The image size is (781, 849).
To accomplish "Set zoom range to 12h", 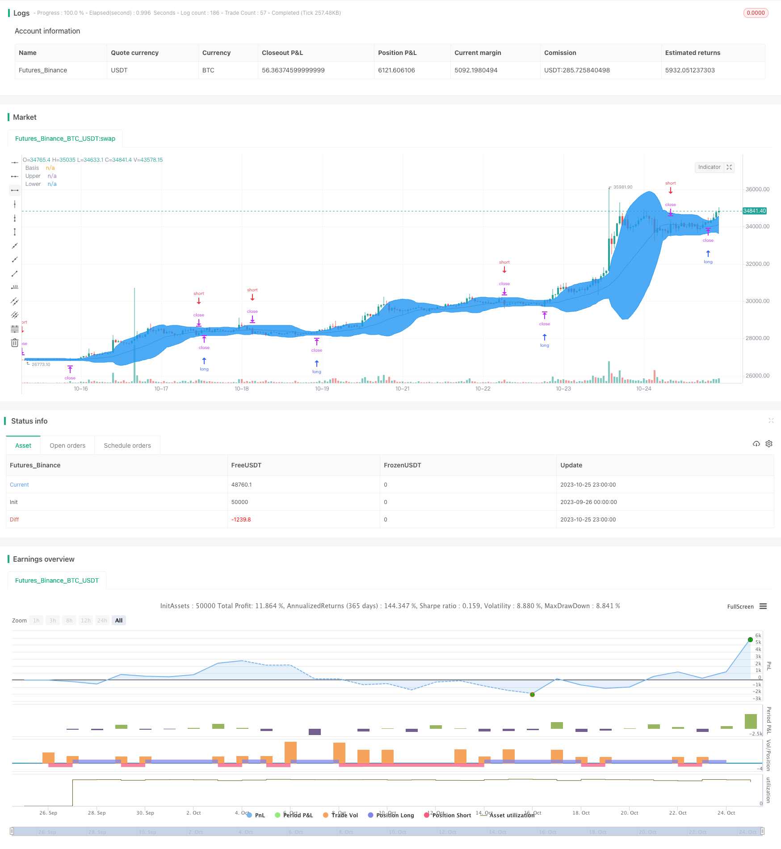I will [x=86, y=620].
